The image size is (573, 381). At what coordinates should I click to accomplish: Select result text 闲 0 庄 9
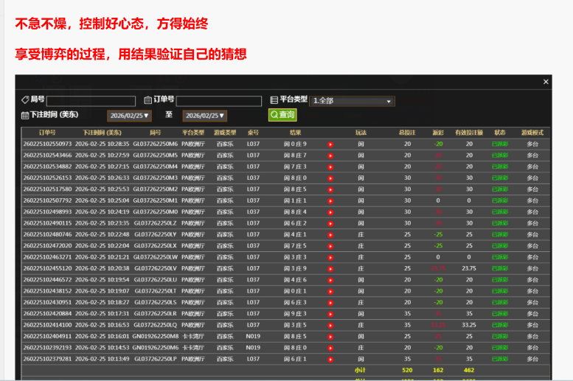(295, 144)
